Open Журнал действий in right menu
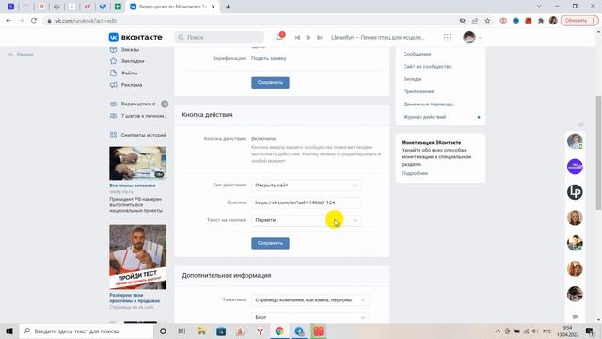Viewport: 602px width, 339px height. [424, 117]
